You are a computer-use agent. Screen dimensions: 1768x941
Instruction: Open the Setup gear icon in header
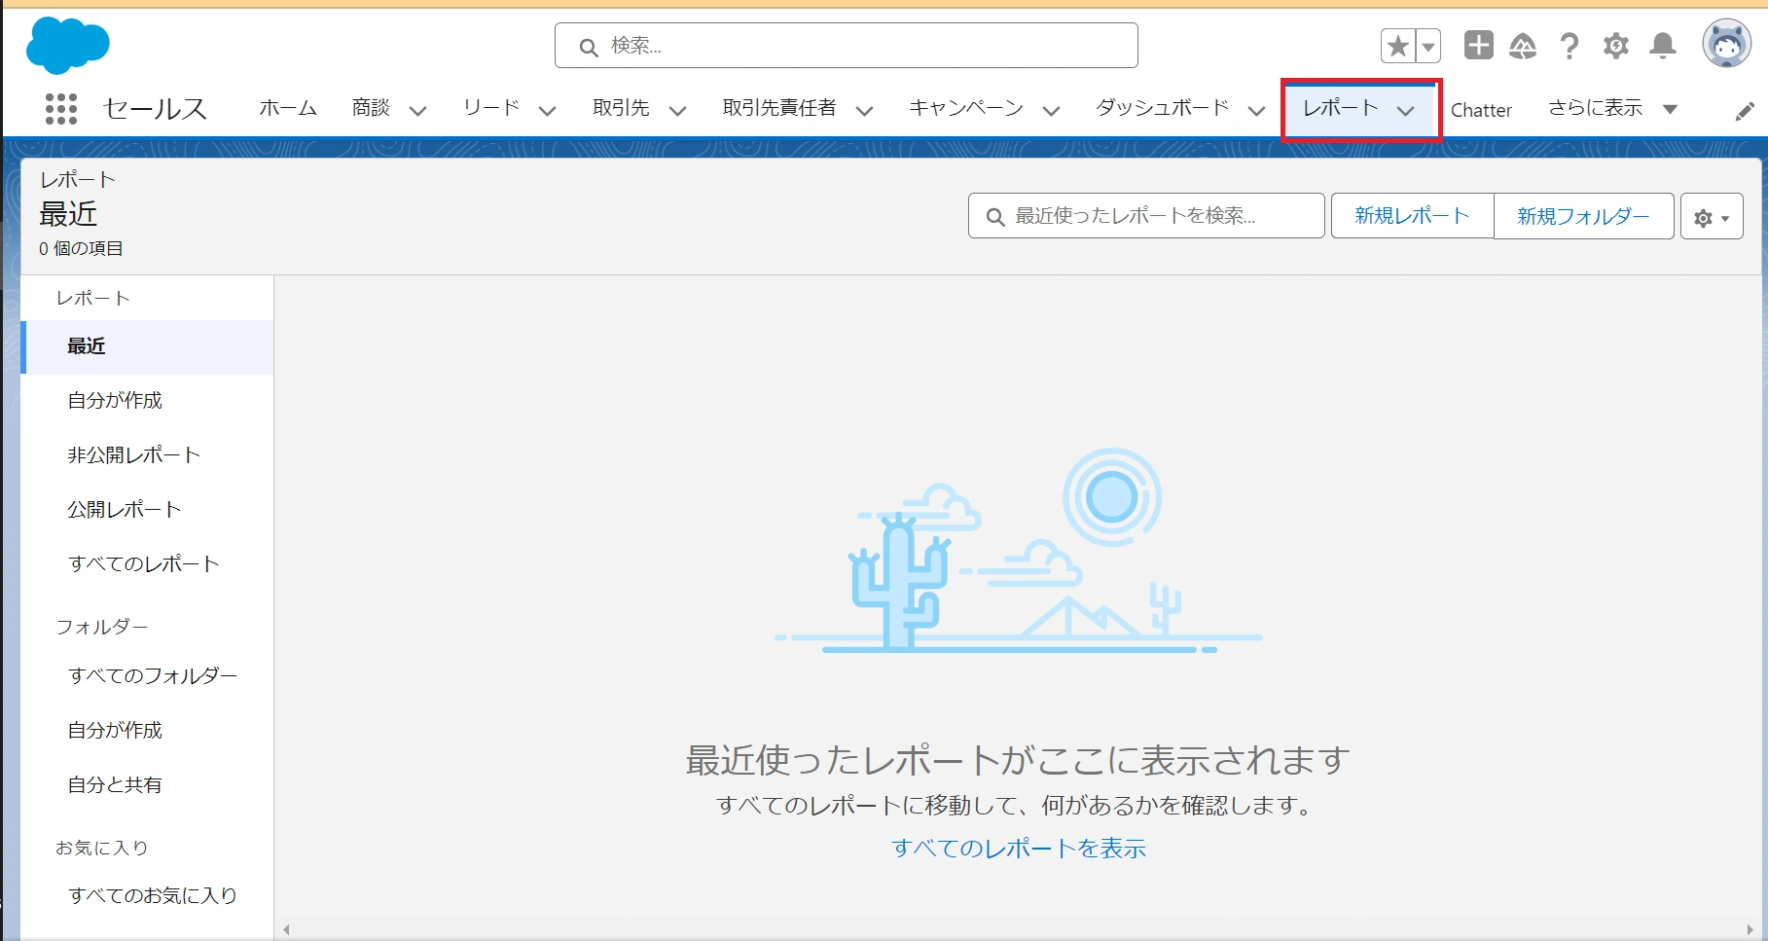pos(1615,46)
